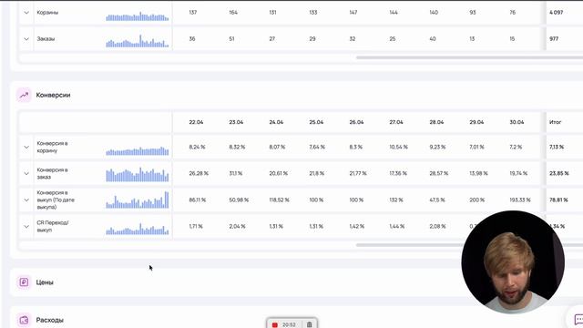The image size is (583, 328).
Task: Click the 23.04 column header
Action: click(x=236, y=122)
